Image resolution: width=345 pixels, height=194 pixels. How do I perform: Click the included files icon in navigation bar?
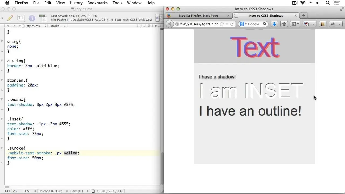tap(149, 26)
